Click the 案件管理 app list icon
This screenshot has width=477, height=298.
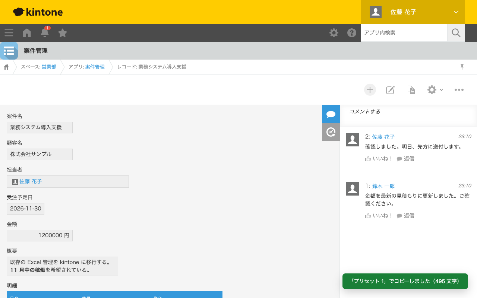click(x=9, y=51)
